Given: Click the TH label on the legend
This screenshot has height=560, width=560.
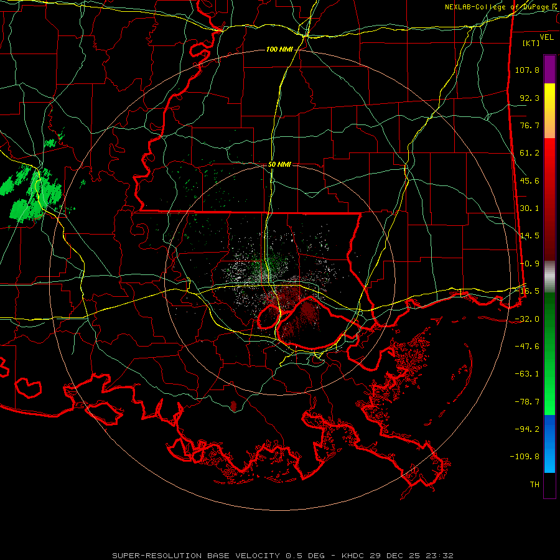Looking at the screenshot, I should pyautogui.click(x=534, y=485).
